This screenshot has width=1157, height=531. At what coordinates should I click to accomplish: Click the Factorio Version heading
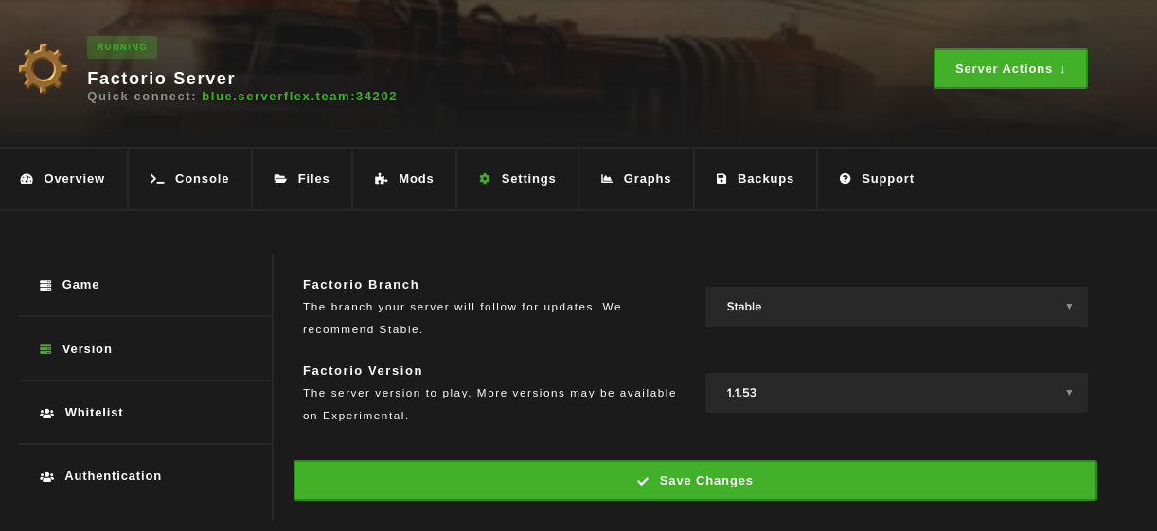point(363,371)
